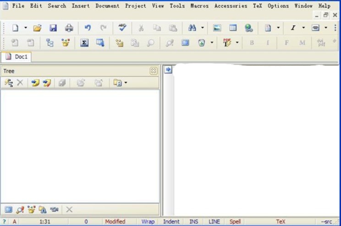Click the Insert table icon
Screen dimensions: 341x226
click(x=233, y=28)
